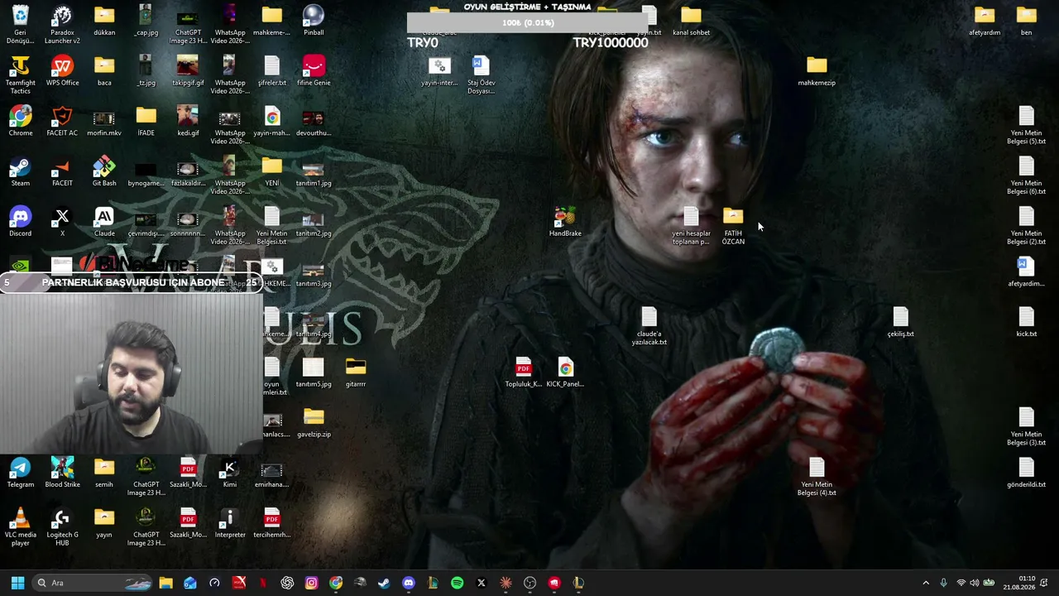
Task: Select the kedi.gif image file
Action: click(x=188, y=121)
